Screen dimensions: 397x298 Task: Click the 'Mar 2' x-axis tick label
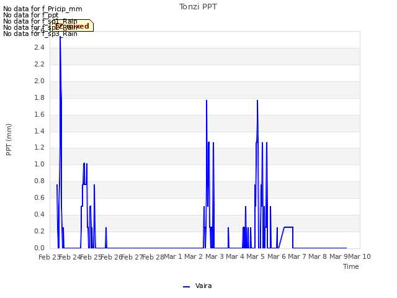click(x=194, y=256)
